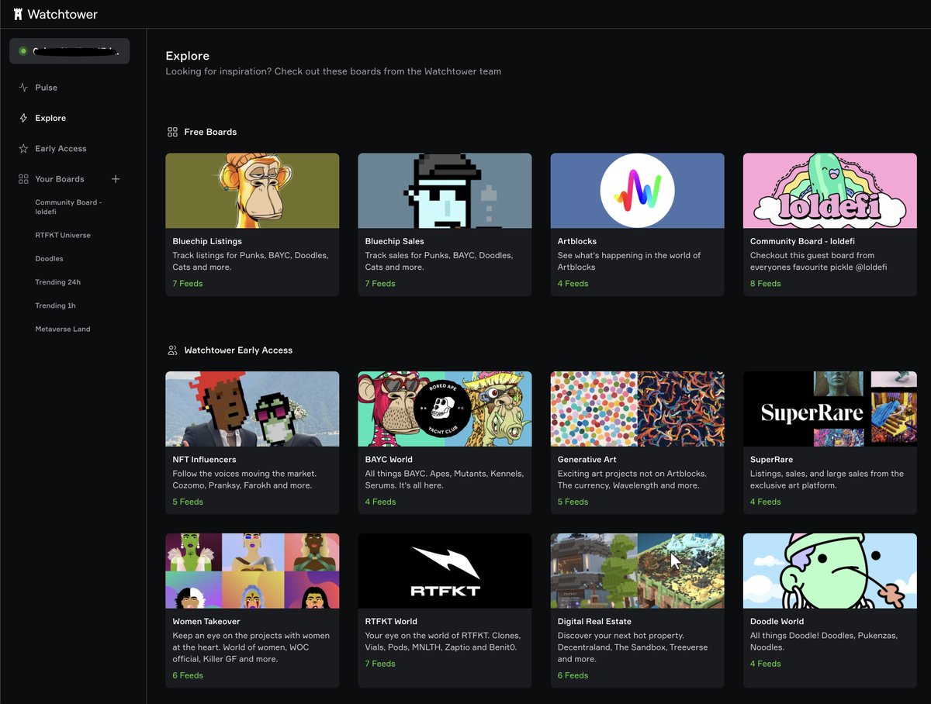Click the Watchtower castle logo icon
The width and height of the screenshot is (931, 704).
pyautogui.click(x=18, y=14)
